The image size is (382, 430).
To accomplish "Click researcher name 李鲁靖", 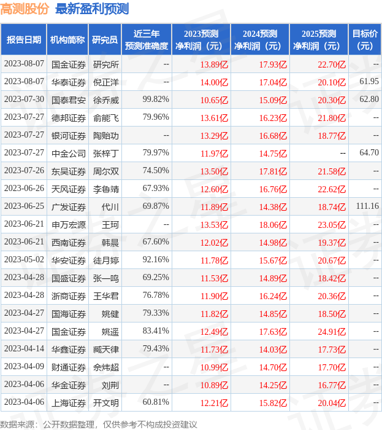I will pos(106,189).
